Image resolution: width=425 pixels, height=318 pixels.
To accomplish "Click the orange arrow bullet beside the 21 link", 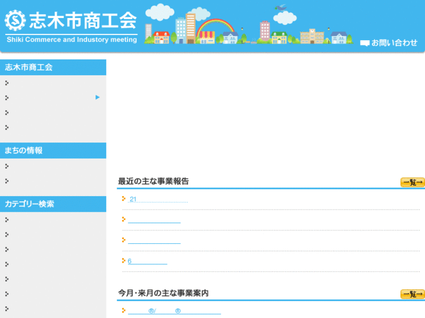I will (124, 199).
